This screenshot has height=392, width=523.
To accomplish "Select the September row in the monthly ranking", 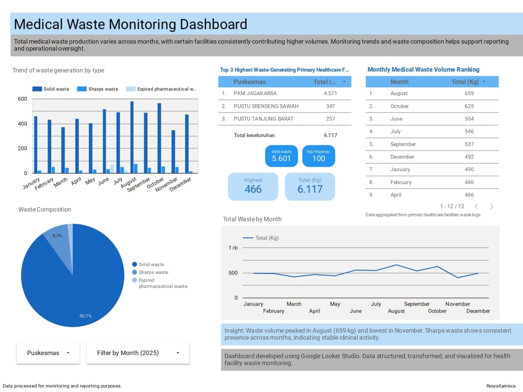I will [432, 144].
